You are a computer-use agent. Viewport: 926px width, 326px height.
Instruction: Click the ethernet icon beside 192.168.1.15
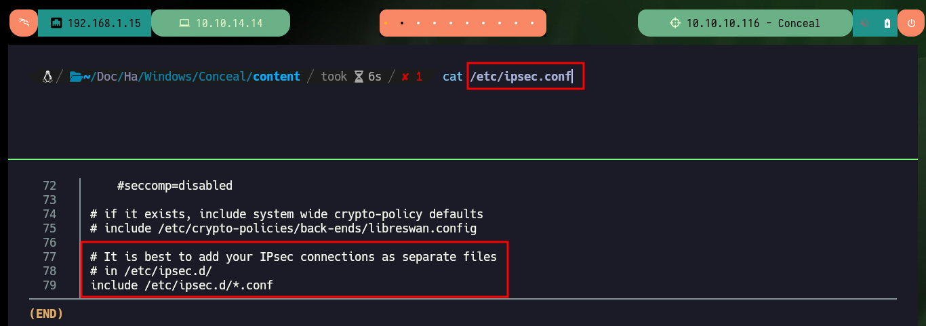(57, 23)
